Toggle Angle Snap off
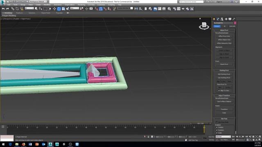 [x=101, y=9]
